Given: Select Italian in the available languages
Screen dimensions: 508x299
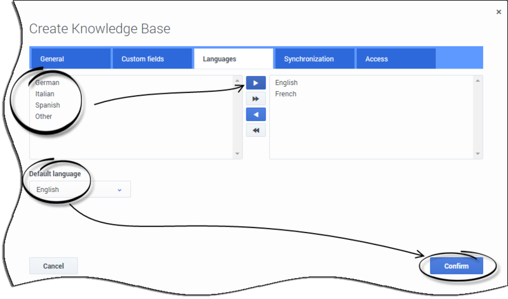Looking at the screenshot, I should tap(44, 94).
